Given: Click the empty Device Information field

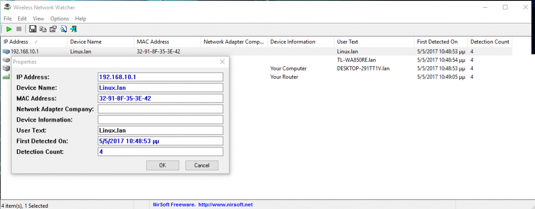Looking at the screenshot, I should [x=160, y=120].
